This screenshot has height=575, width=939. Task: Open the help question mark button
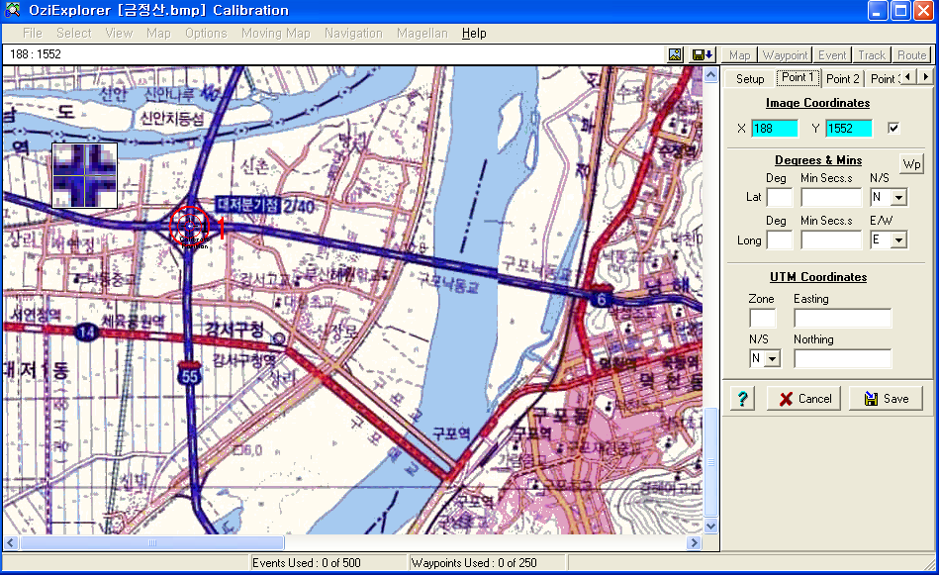(742, 398)
